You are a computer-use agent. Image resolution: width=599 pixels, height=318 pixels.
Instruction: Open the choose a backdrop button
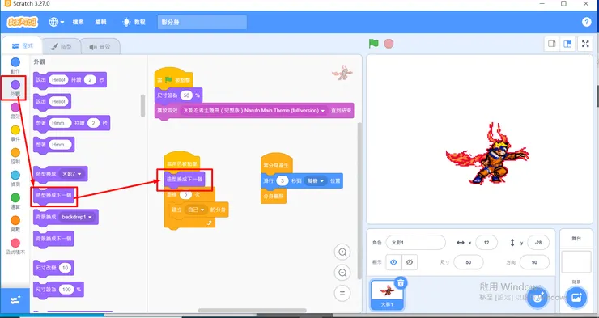576,298
